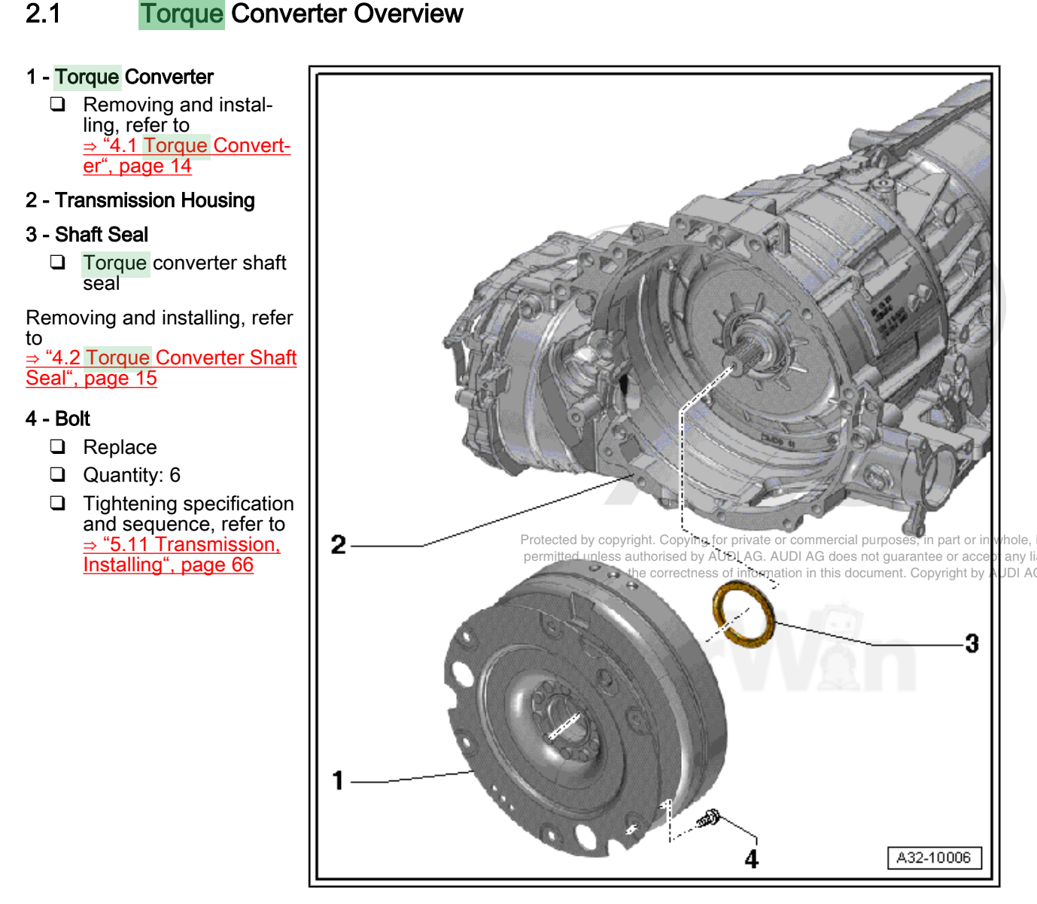Select callout number 4 for the bolt
The height and width of the screenshot is (904, 1037).
pos(751,857)
